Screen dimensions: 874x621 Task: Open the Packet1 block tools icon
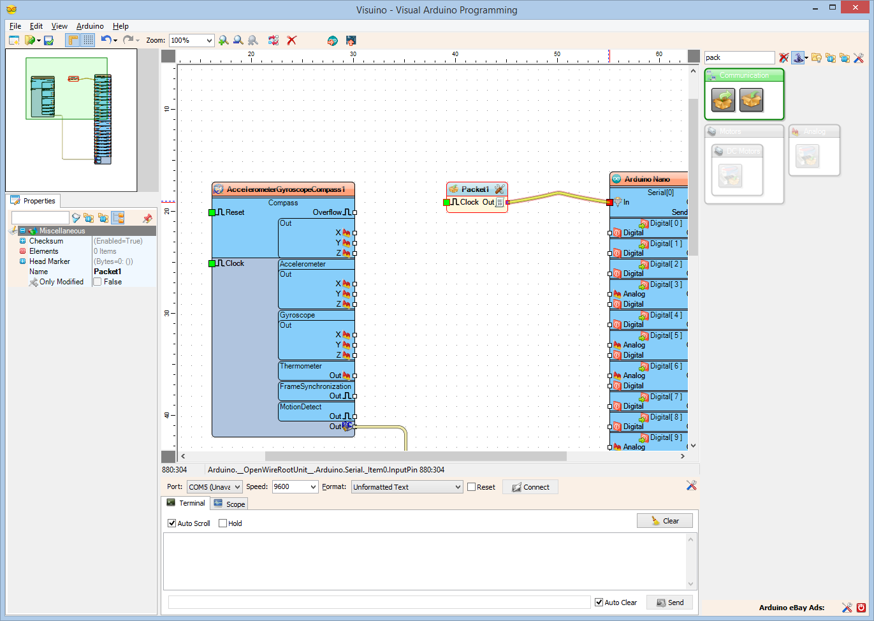(499, 189)
